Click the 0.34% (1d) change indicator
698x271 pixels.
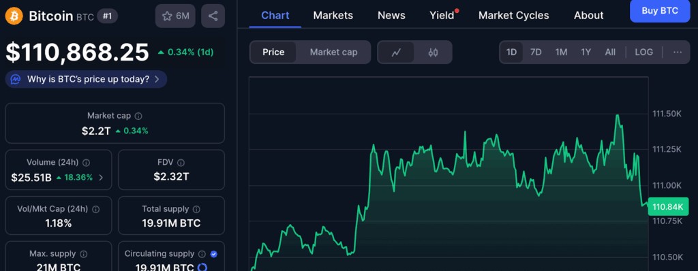(186, 52)
